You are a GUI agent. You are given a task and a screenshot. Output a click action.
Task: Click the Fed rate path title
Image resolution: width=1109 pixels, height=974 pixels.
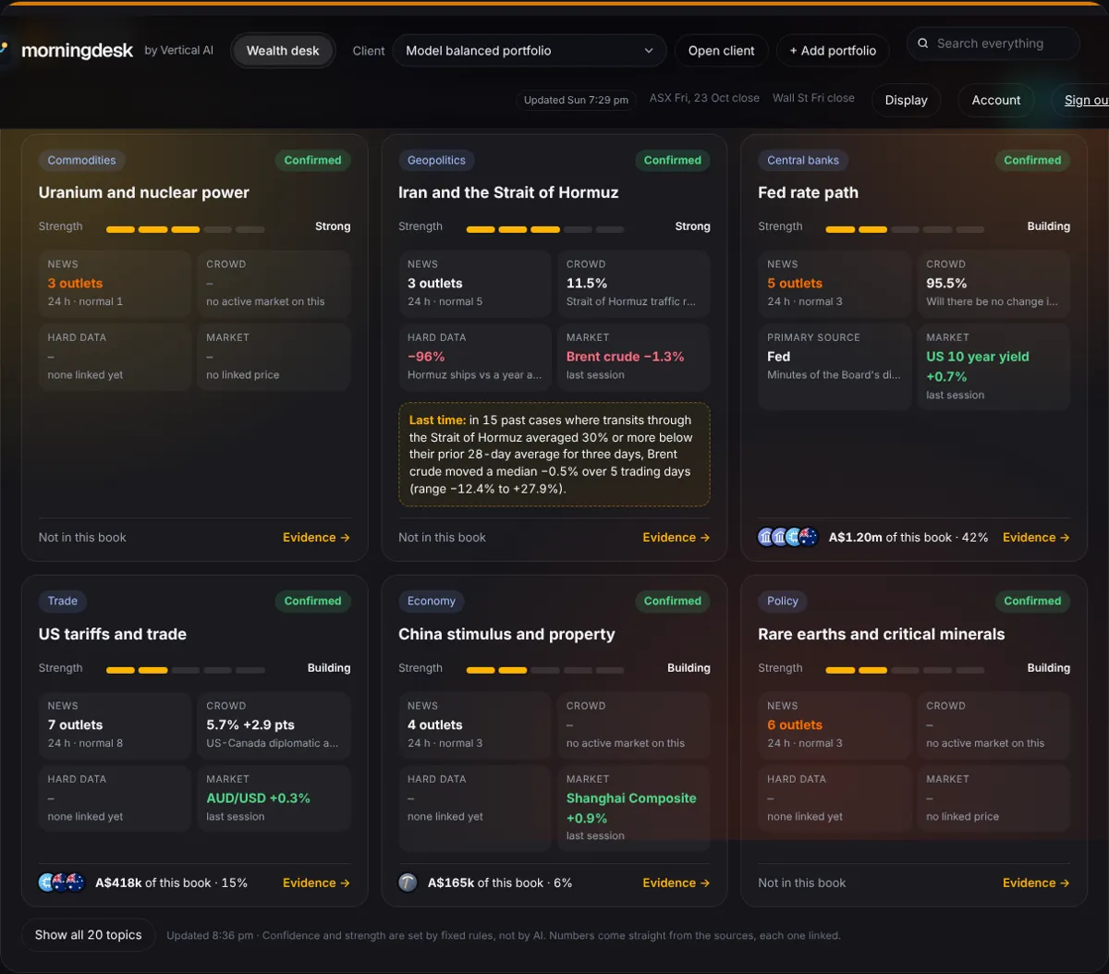coord(809,192)
